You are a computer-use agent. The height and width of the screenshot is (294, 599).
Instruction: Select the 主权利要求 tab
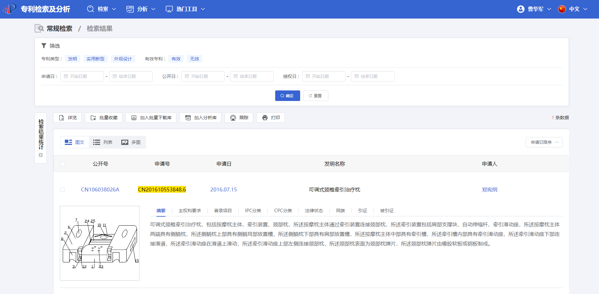pos(190,211)
